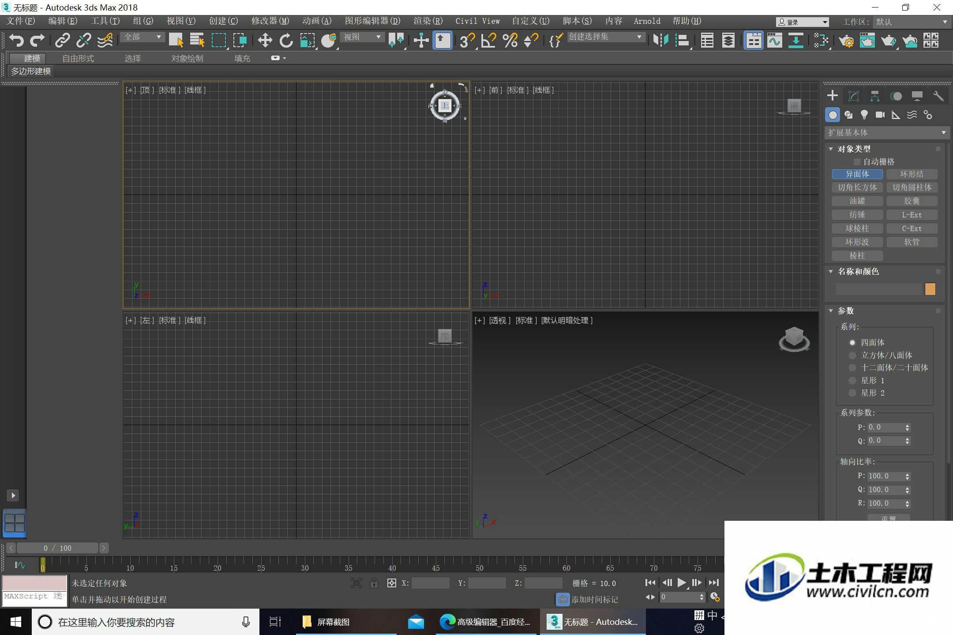Open Select by Name tool

click(197, 40)
